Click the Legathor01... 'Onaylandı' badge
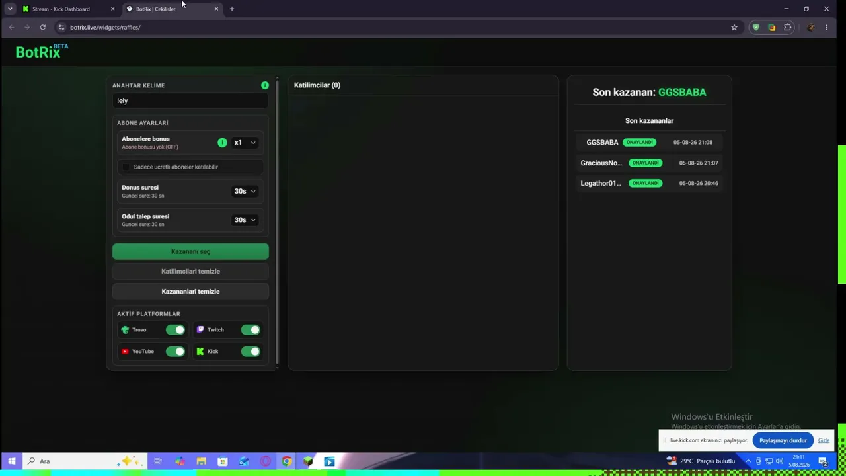The width and height of the screenshot is (846, 476). coord(645,183)
